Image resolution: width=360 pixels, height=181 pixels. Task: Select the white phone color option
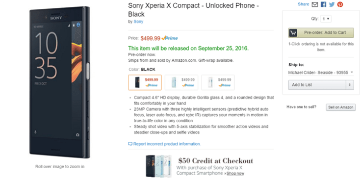(218, 82)
